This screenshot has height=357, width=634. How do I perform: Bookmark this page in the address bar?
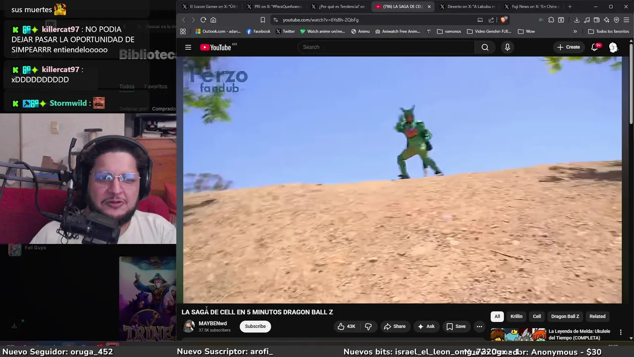(263, 20)
